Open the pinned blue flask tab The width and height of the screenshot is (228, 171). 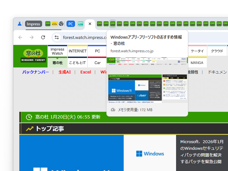[x=20, y=24]
